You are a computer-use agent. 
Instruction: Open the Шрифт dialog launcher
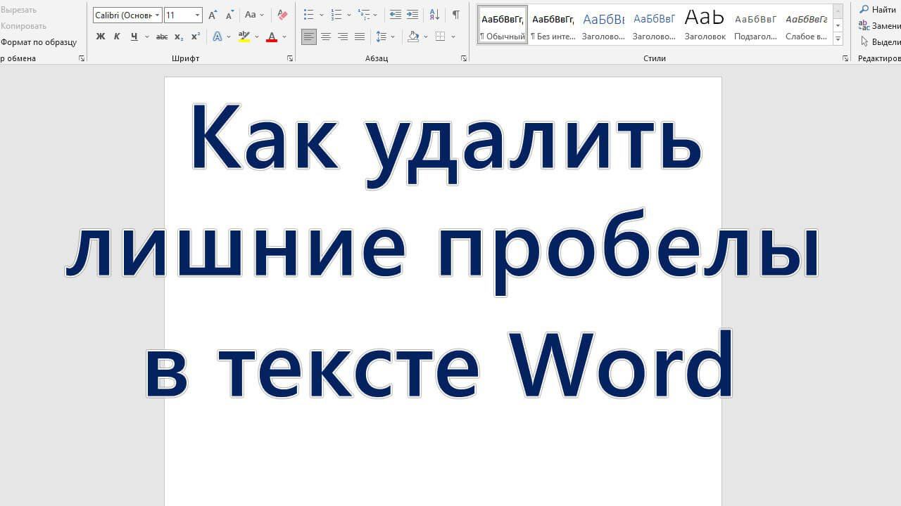pyautogui.click(x=290, y=59)
